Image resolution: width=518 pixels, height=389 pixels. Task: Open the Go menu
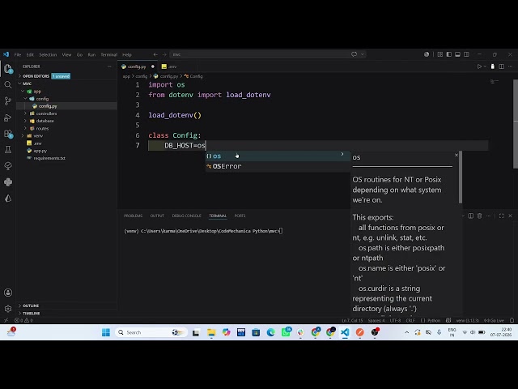[x=79, y=54]
